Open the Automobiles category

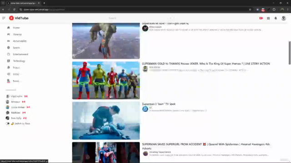(20, 41)
